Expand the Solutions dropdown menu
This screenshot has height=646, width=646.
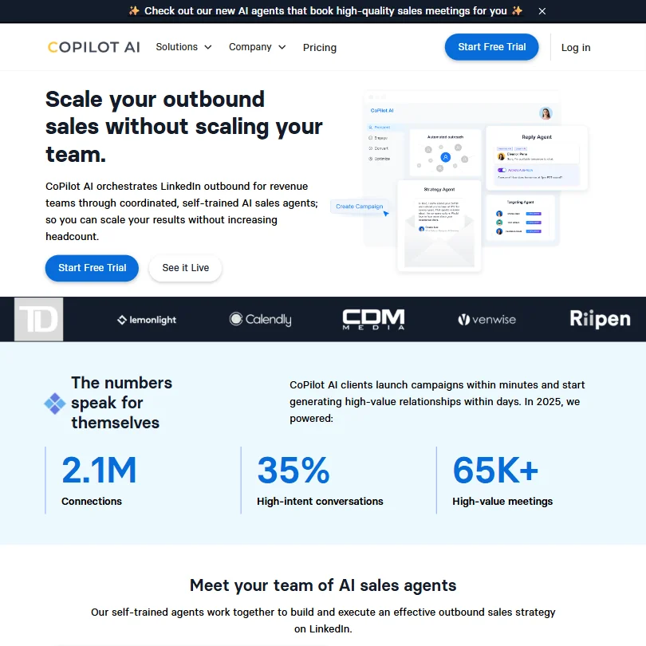183,47
